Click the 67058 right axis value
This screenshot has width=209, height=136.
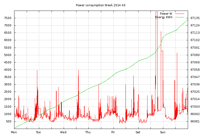point(195,70)
